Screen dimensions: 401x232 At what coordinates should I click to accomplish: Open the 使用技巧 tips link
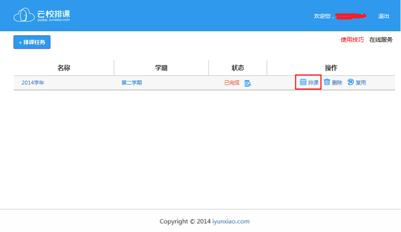(352, 40)
